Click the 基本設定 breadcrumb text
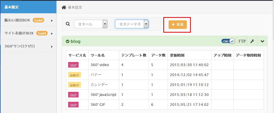 pos(75,7)
